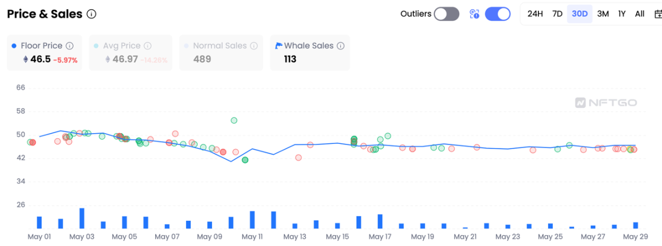Viewport: 662px width, 246px height.
Task: Select the 3M time range
Action: click(x=603, y=14)
